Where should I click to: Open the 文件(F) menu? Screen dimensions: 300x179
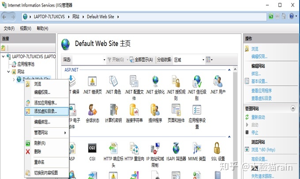click(9, 29)
